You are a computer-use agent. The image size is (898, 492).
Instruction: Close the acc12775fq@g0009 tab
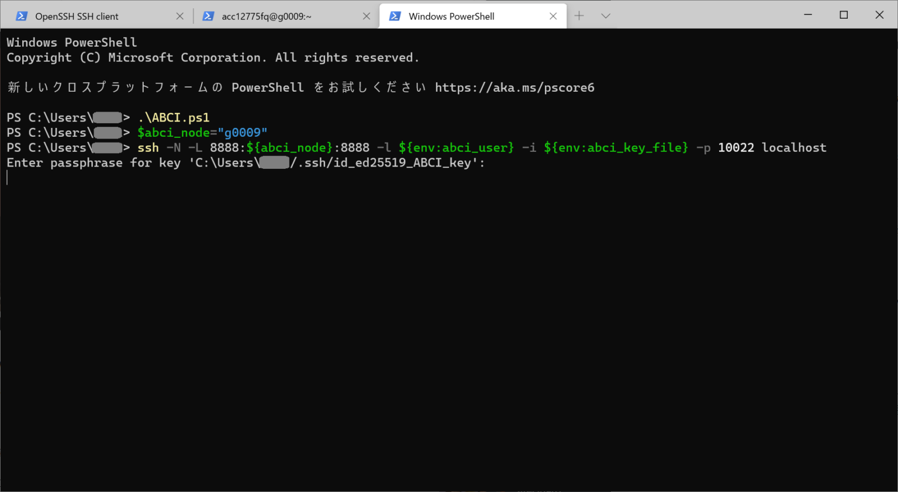click(367, 16)
